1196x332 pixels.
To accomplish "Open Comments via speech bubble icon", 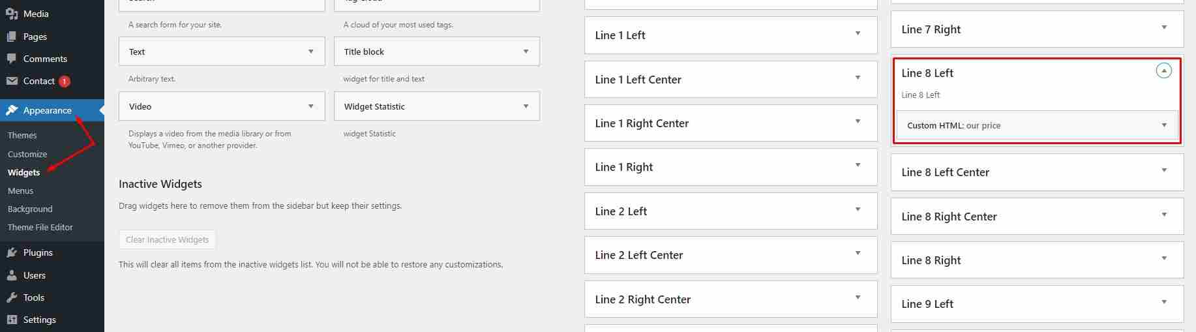I will click(12, 59).
